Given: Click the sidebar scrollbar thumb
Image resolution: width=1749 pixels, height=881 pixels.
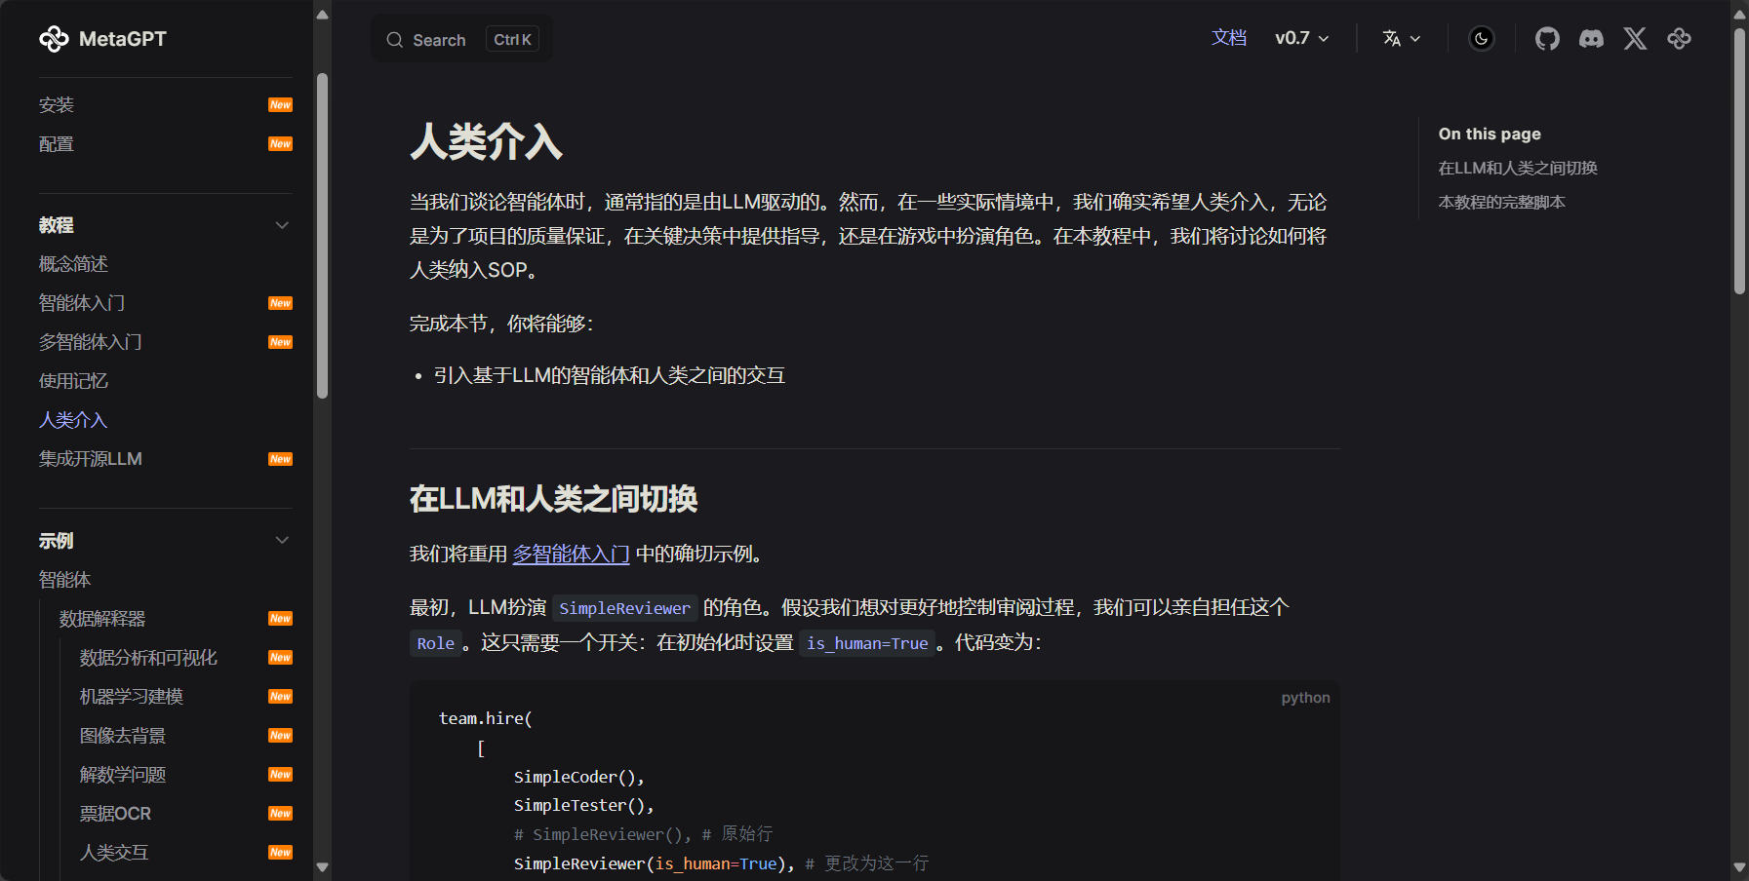Looking at the screenshot, I should tap(322, 235).
